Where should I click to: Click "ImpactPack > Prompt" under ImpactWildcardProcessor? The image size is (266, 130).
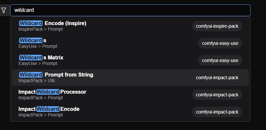[x=41, y=98]
